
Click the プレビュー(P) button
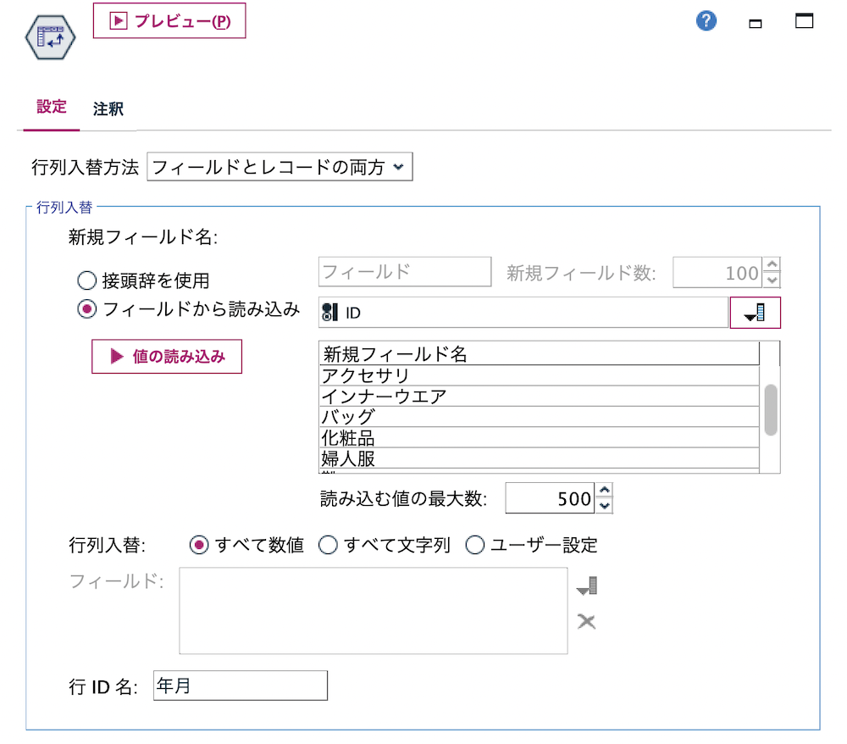coord(169,21)
